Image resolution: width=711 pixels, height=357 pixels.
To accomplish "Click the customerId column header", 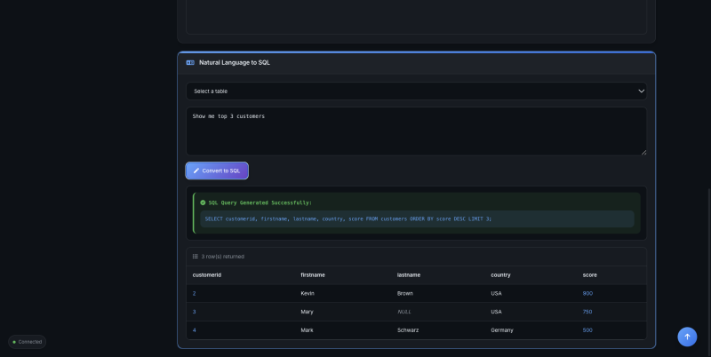I will click(x=207, y=275).
